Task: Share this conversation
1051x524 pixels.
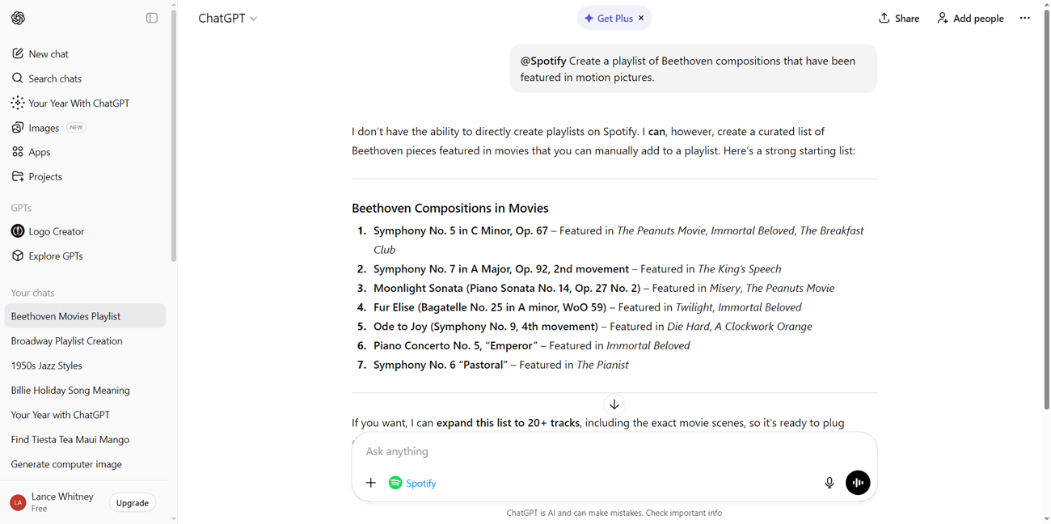Action: coord(899,18)
